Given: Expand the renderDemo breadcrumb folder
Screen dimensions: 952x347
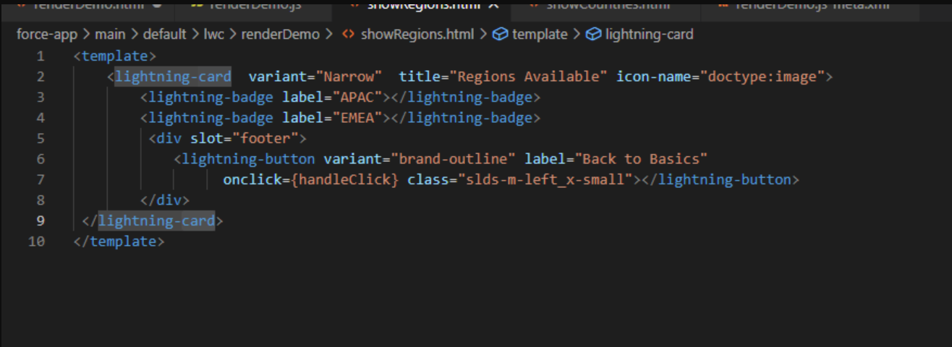Looking at the screenshot, I should (x=276, y=34).
